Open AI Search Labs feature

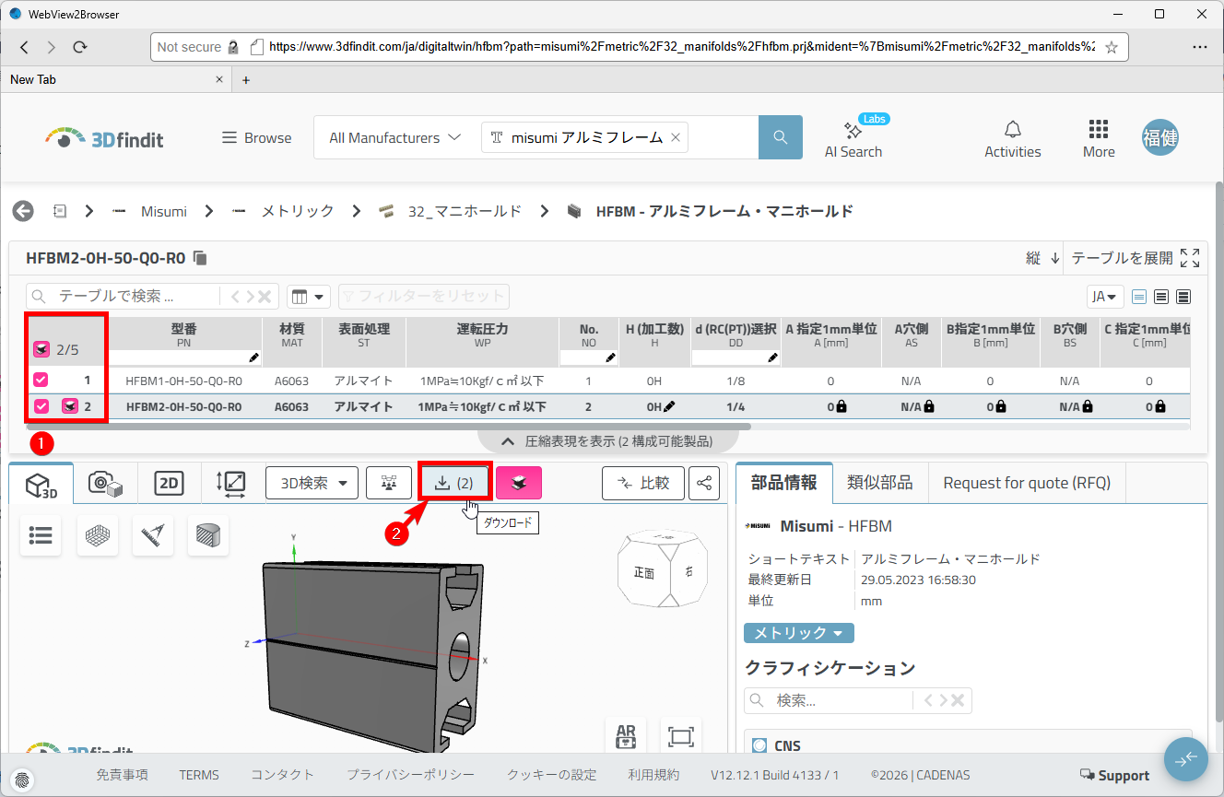pyautogui.click(x=853, y=138)
